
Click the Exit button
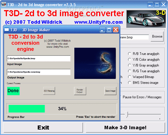(44, 127)
